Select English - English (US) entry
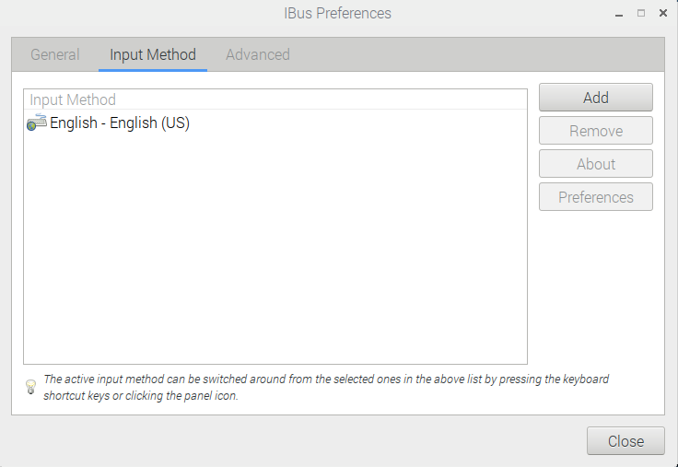This screenshot has height=467, width=678. click(275, 123)
